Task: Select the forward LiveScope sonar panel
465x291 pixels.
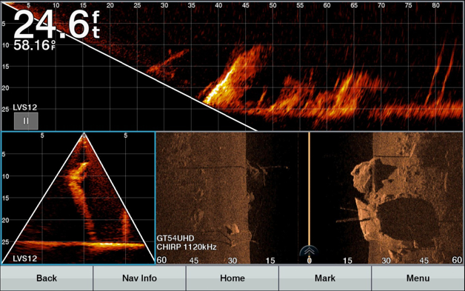Action: [x=232, y=66]
